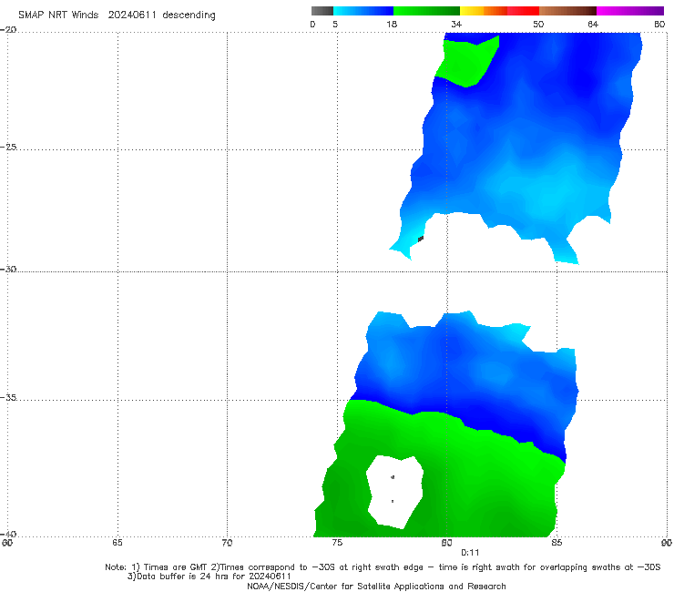Click the 'Data buffer is 24 hrs' note
The height and width of the screenshot is (592, 674).
point(209,577)
